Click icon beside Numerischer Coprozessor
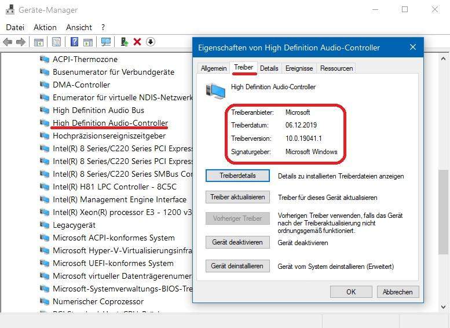The image size is (450, 328). (45, 301)
